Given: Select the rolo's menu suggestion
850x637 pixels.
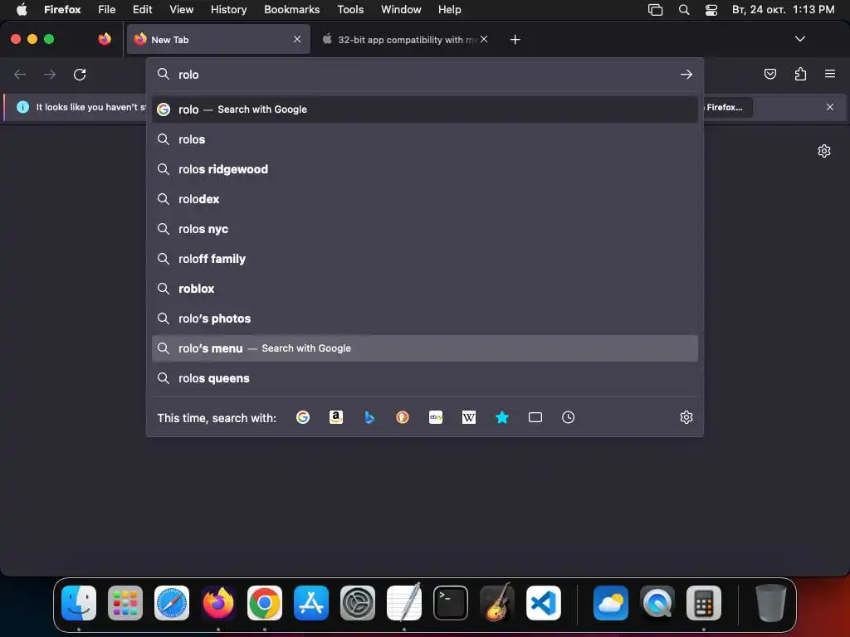Looking at the screenshot, I should pyautogui.click(x=424, y=348).
